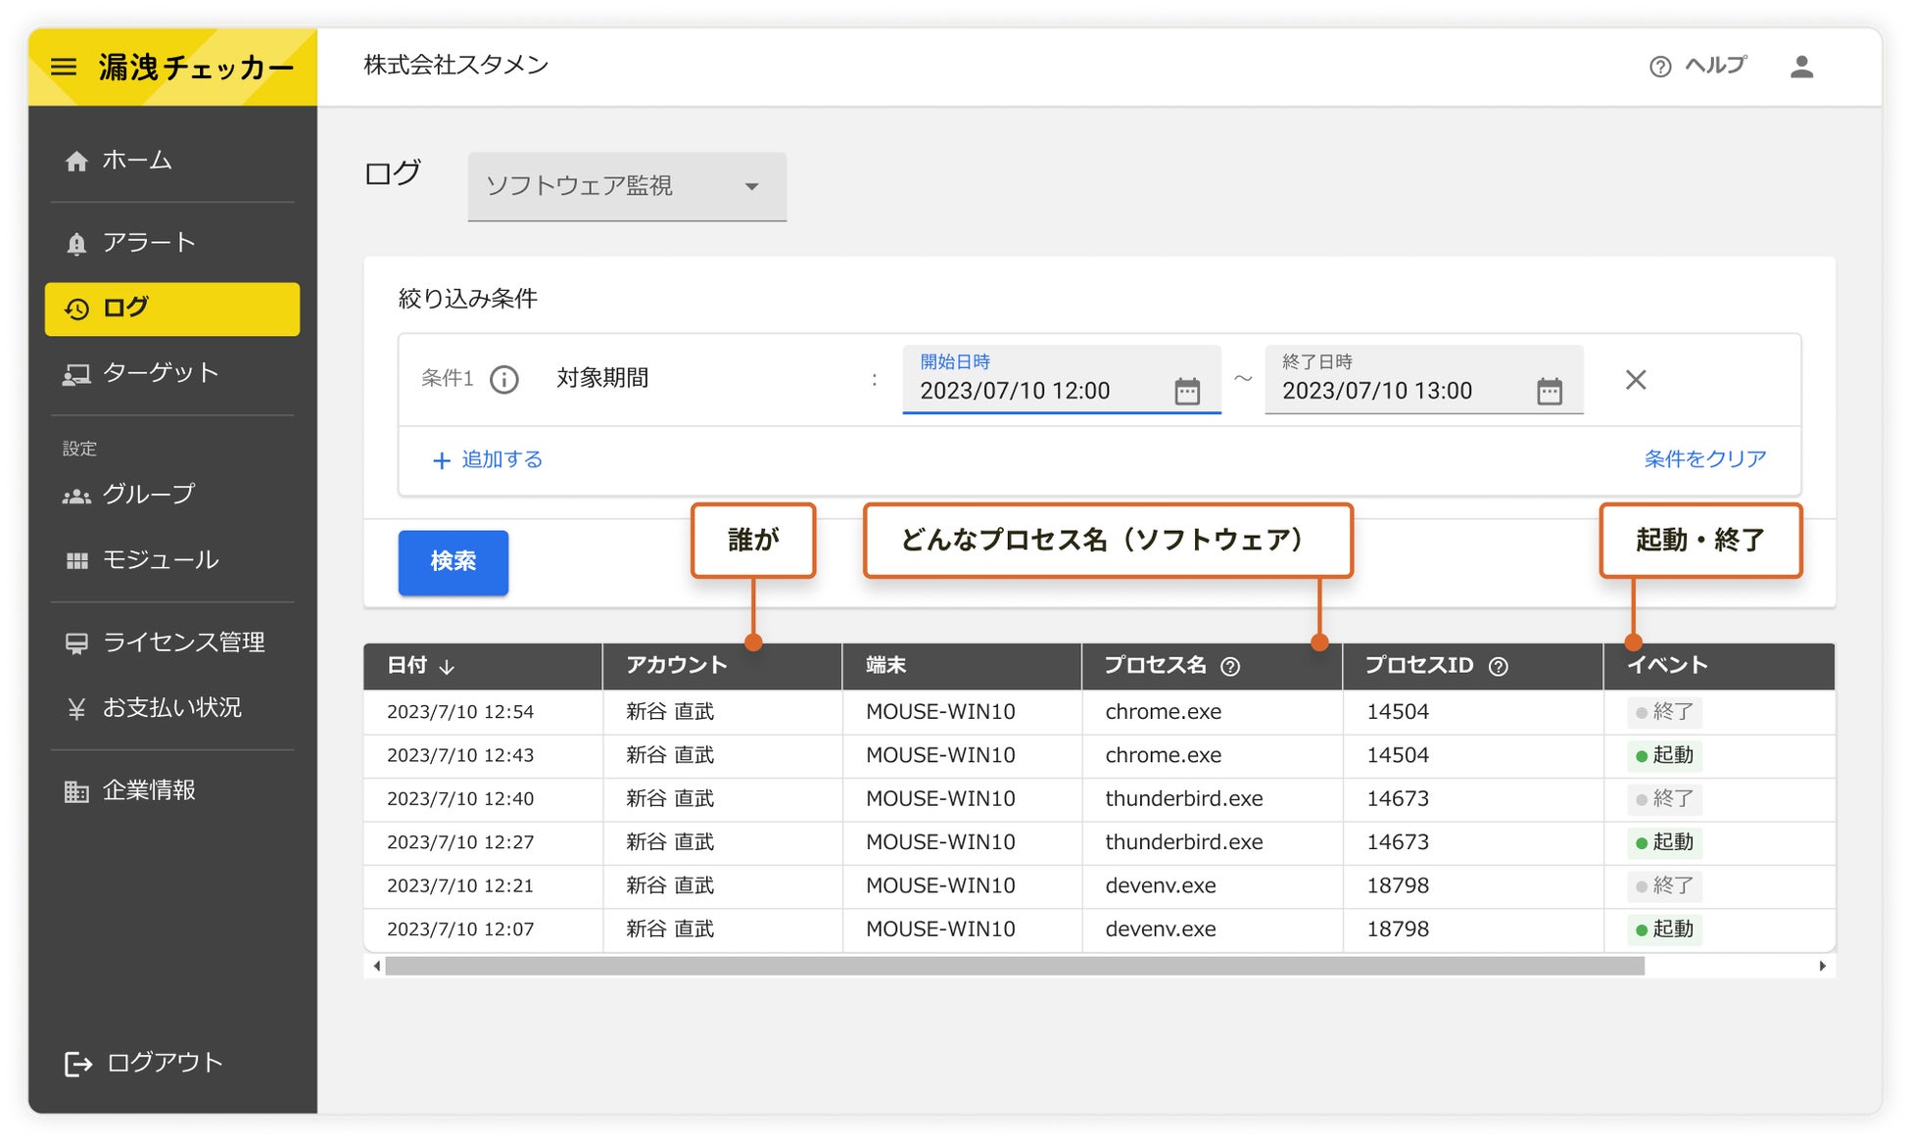Open the end date calendar picker
This screenshot has width=1910, height=1142.
click(1549, 392)
